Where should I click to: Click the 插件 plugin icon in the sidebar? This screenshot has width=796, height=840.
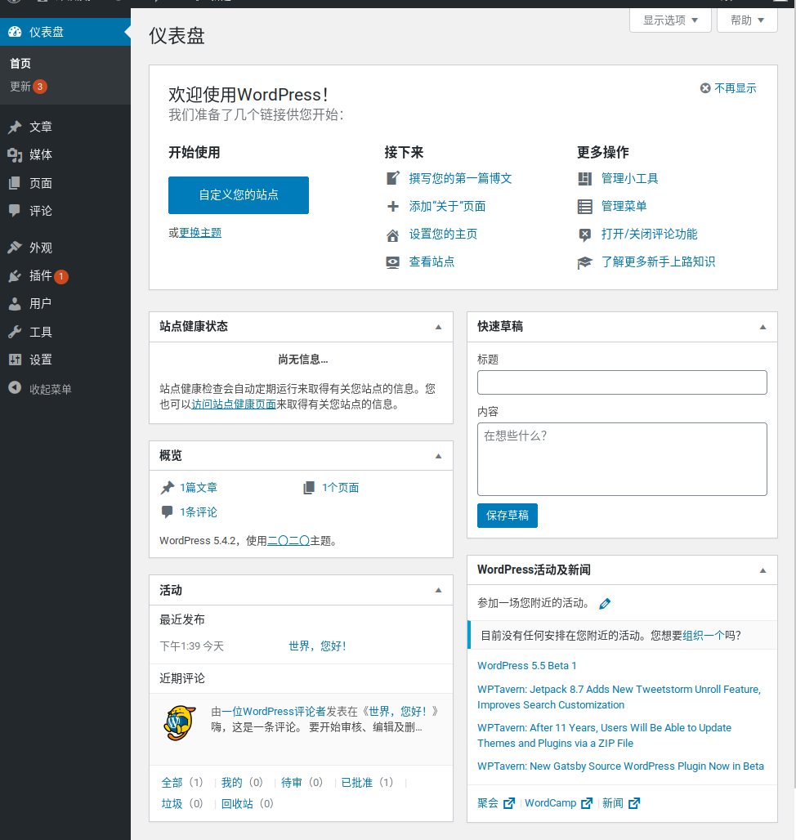15,276
